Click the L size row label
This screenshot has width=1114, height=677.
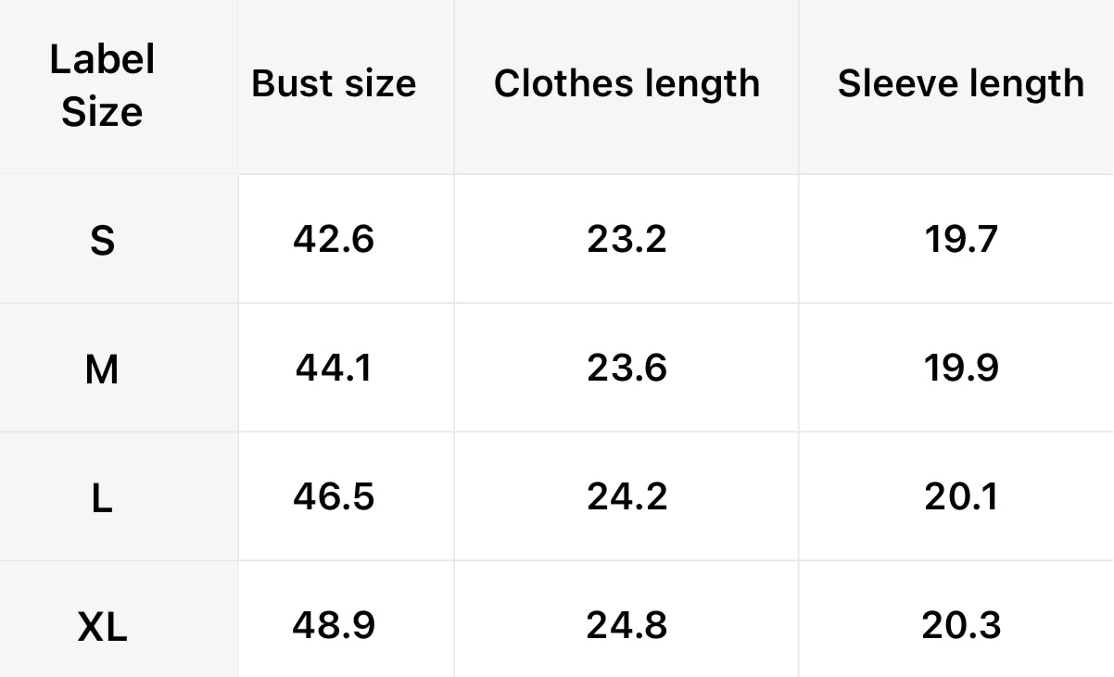(102, 499)
